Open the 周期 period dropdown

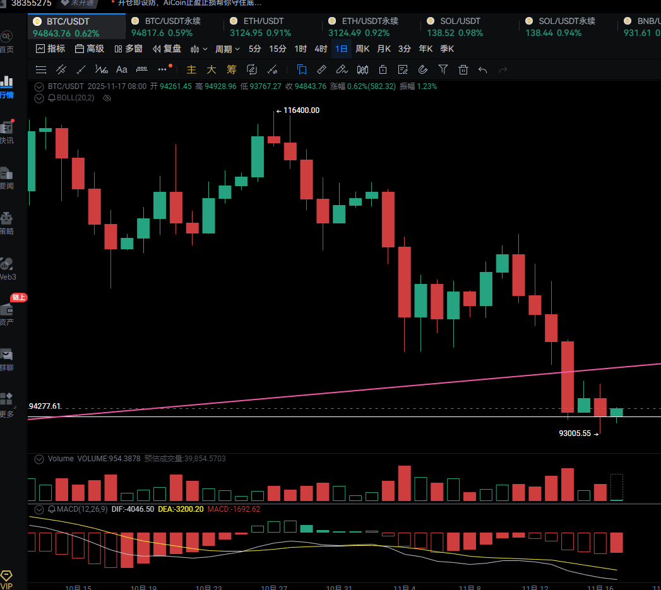point(227,49)
